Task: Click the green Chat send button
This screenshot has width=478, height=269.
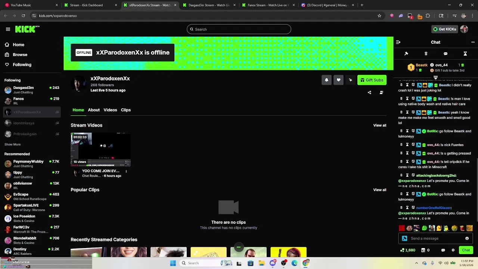Action: pos(466,250)
